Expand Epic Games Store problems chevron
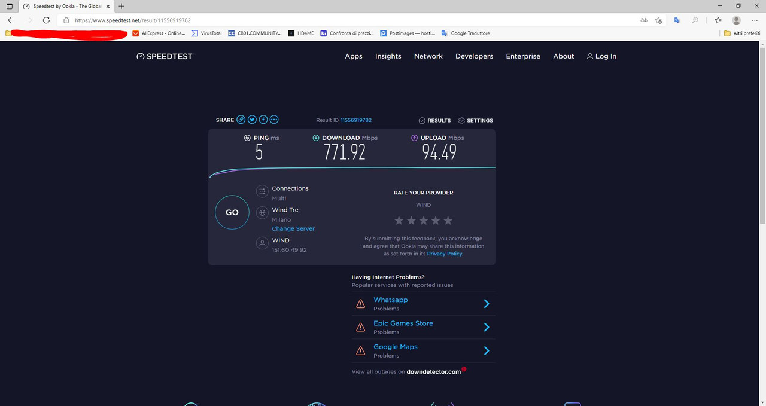Screen dimensions: 766x406 [x=487, y=327]
